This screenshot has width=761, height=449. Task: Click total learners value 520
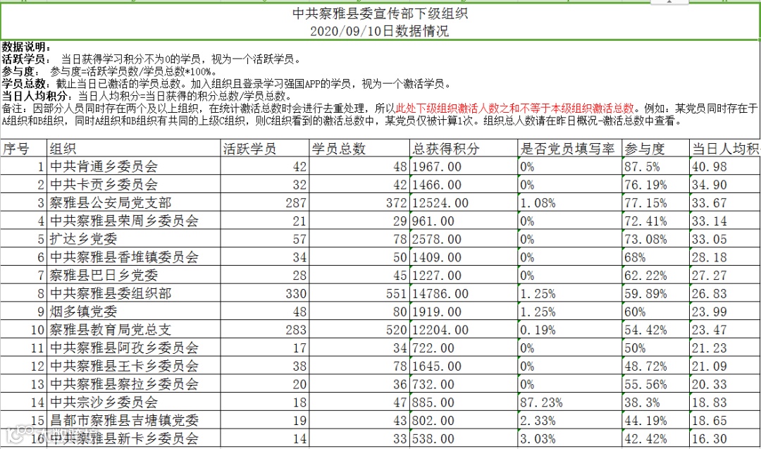pos(359,330)
